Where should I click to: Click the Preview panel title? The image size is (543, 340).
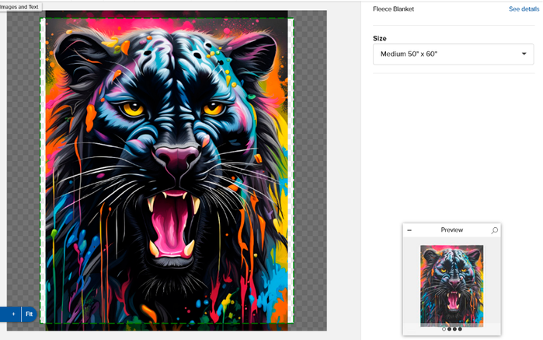click(451, 230)
